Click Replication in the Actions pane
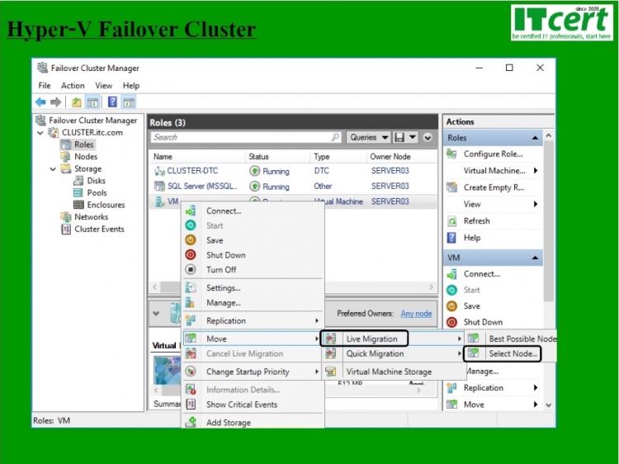 pyautogui.click(x=483, y=388)
